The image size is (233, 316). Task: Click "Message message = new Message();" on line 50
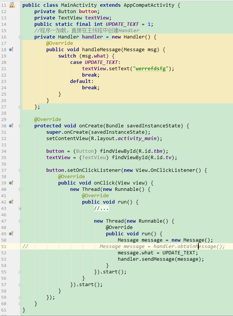[x=166, y=240]
